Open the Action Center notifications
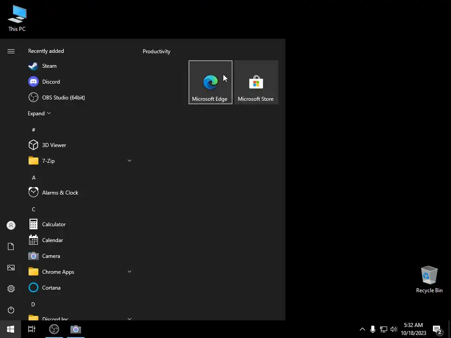Image resolution: width=451 pixels, height=338 pixels. pos(437,330)
